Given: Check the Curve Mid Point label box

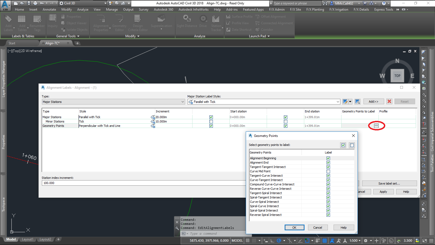Looking at the screenshot, I should point(328,171).
